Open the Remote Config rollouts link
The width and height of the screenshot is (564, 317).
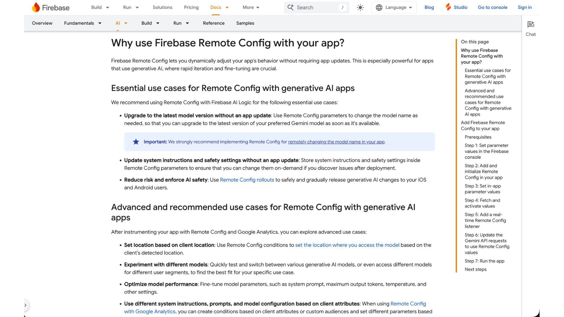[x=247, y=180]
